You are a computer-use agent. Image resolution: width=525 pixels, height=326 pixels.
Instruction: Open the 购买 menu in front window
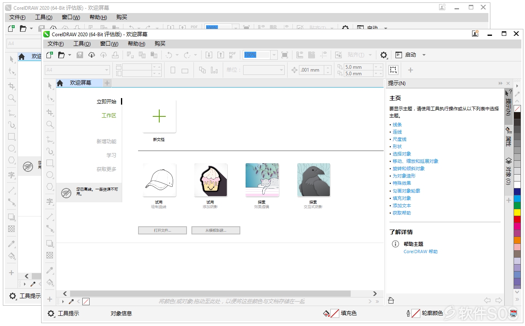160,44
